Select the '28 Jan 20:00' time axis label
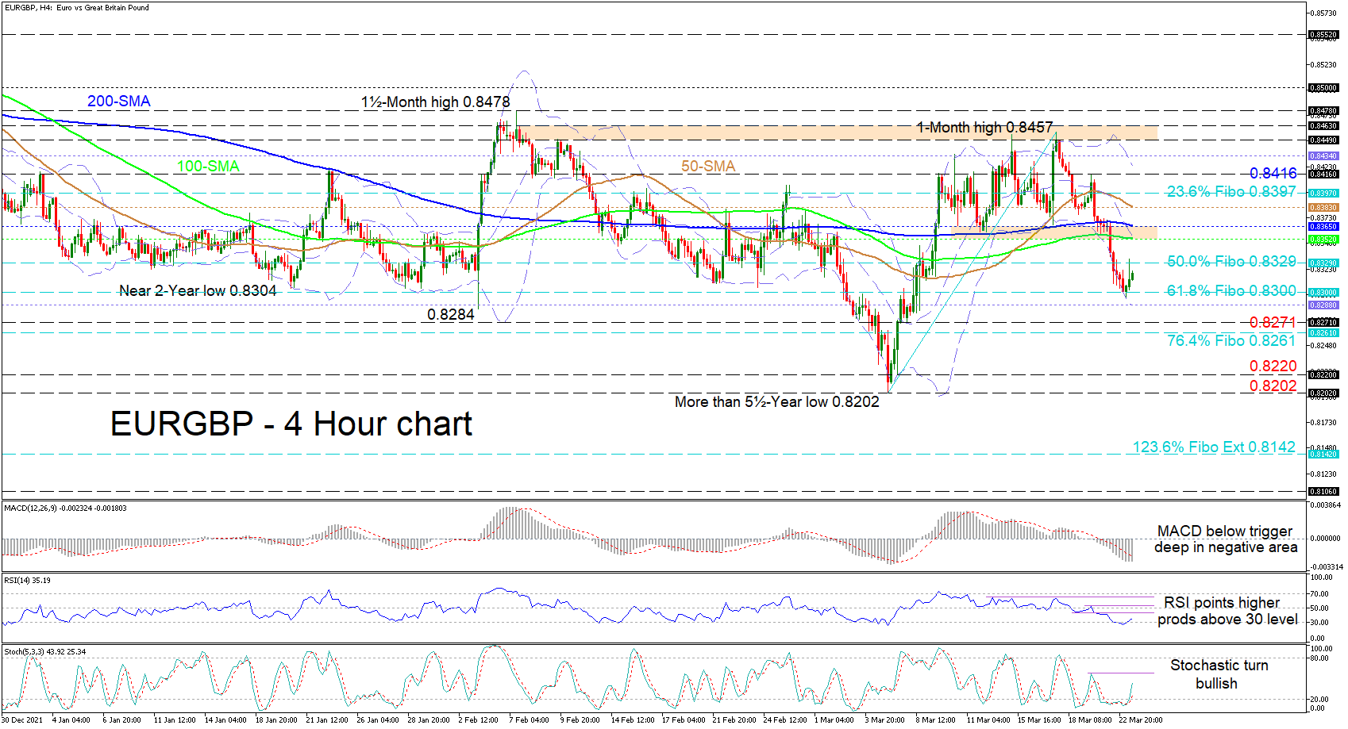Screen dimensions: 1348x729 click(x=429, y=720)
